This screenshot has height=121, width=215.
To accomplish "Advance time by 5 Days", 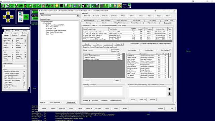I will pos(159,16).
